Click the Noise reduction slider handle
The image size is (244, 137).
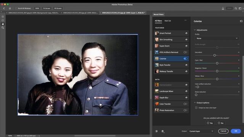tap(196, 95)
